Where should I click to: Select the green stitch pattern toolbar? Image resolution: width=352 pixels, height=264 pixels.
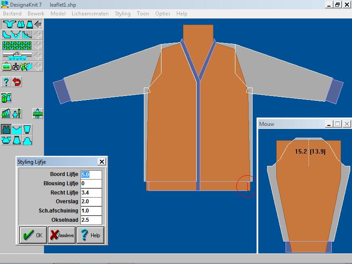point(18,45)
